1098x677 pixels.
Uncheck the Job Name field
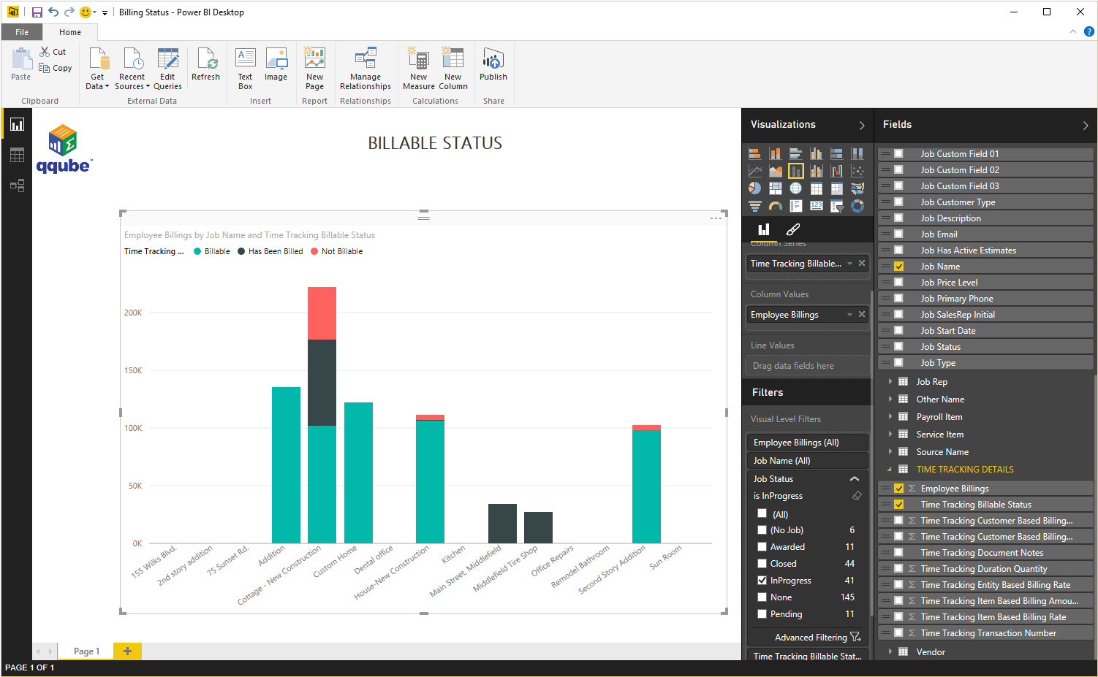point(899,267)
